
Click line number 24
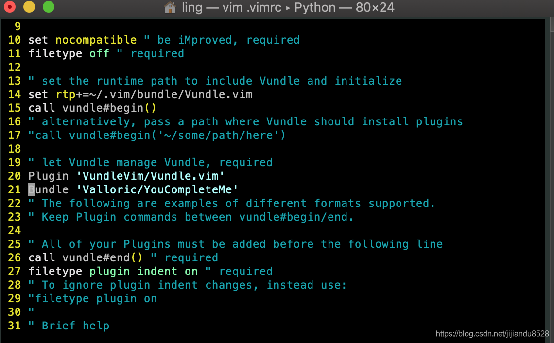coord(15,230)
